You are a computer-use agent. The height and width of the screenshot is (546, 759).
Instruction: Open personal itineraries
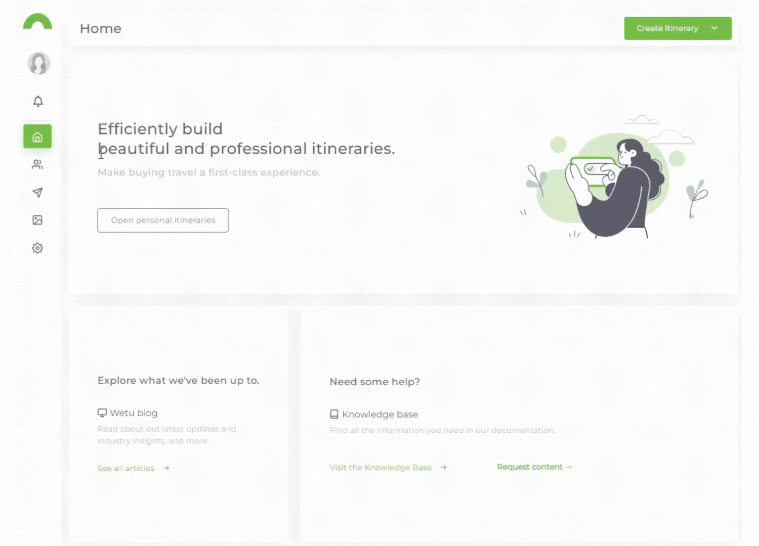tap(163, 220)
